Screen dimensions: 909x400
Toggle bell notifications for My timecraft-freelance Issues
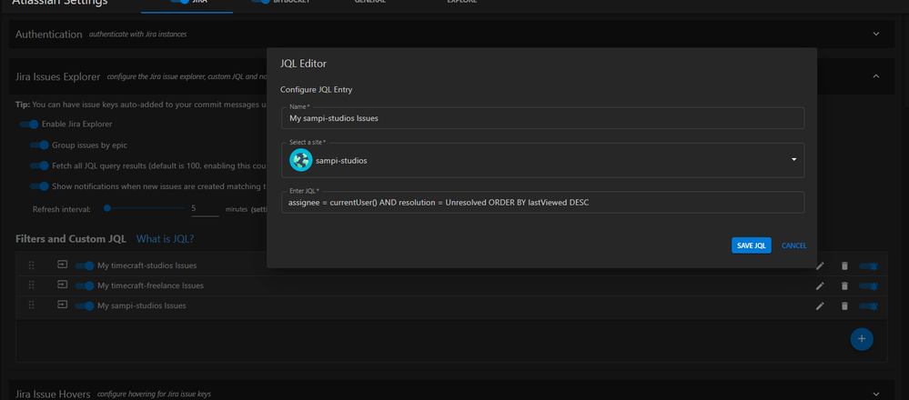[x=869, y=286]
